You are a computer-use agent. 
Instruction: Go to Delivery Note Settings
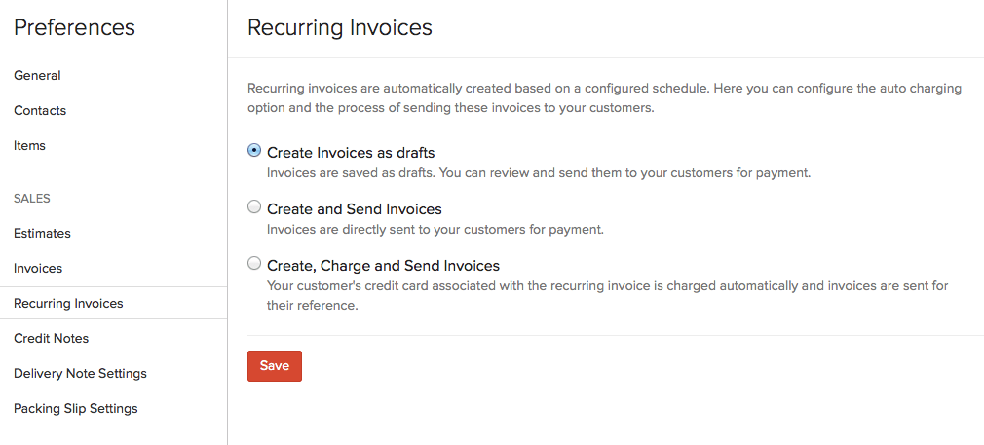(x=80, y=373)
